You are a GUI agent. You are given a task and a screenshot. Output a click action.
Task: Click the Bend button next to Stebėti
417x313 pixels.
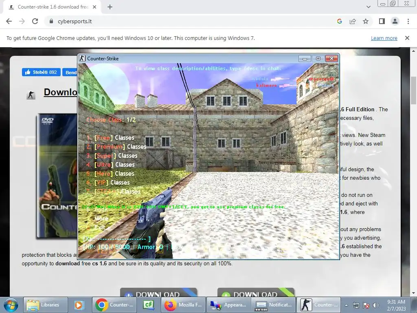tap(70, 72)
